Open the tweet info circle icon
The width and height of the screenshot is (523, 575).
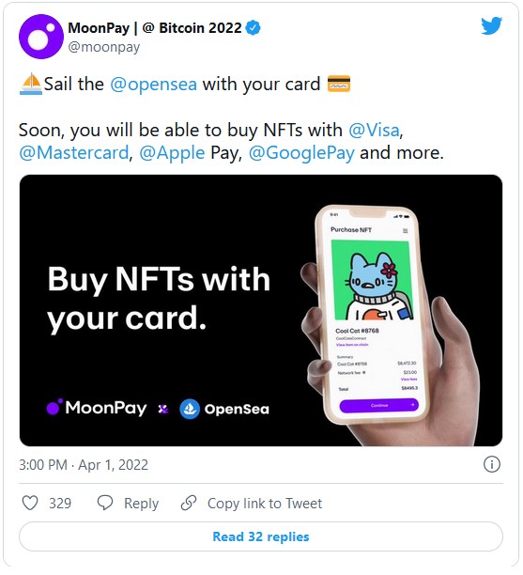491,464
